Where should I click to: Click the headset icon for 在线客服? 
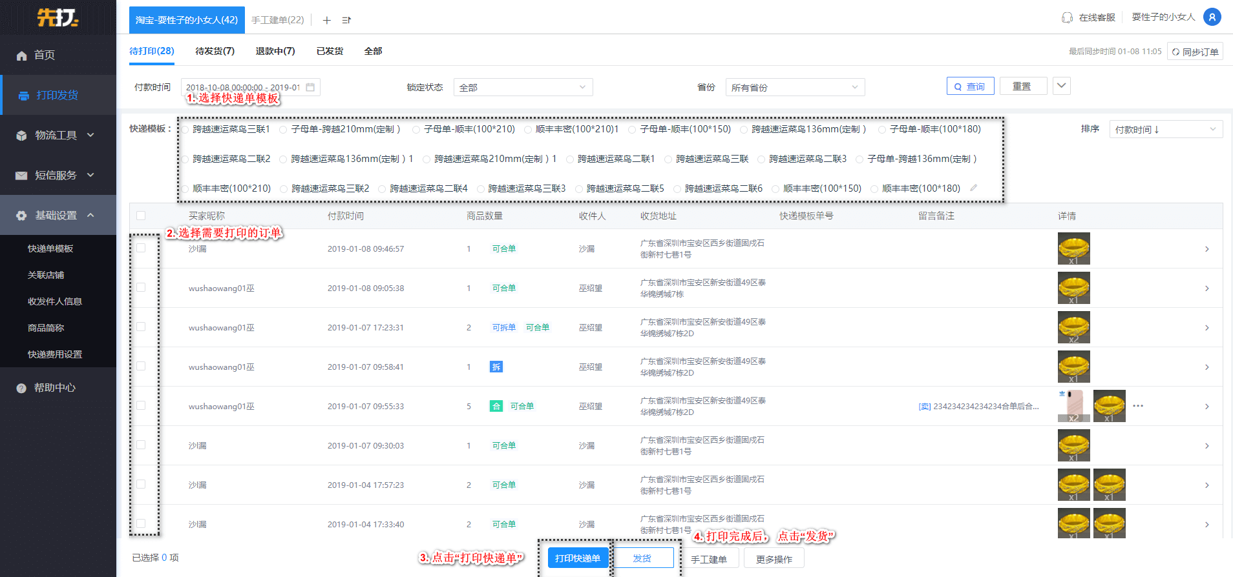(1067, 17)
